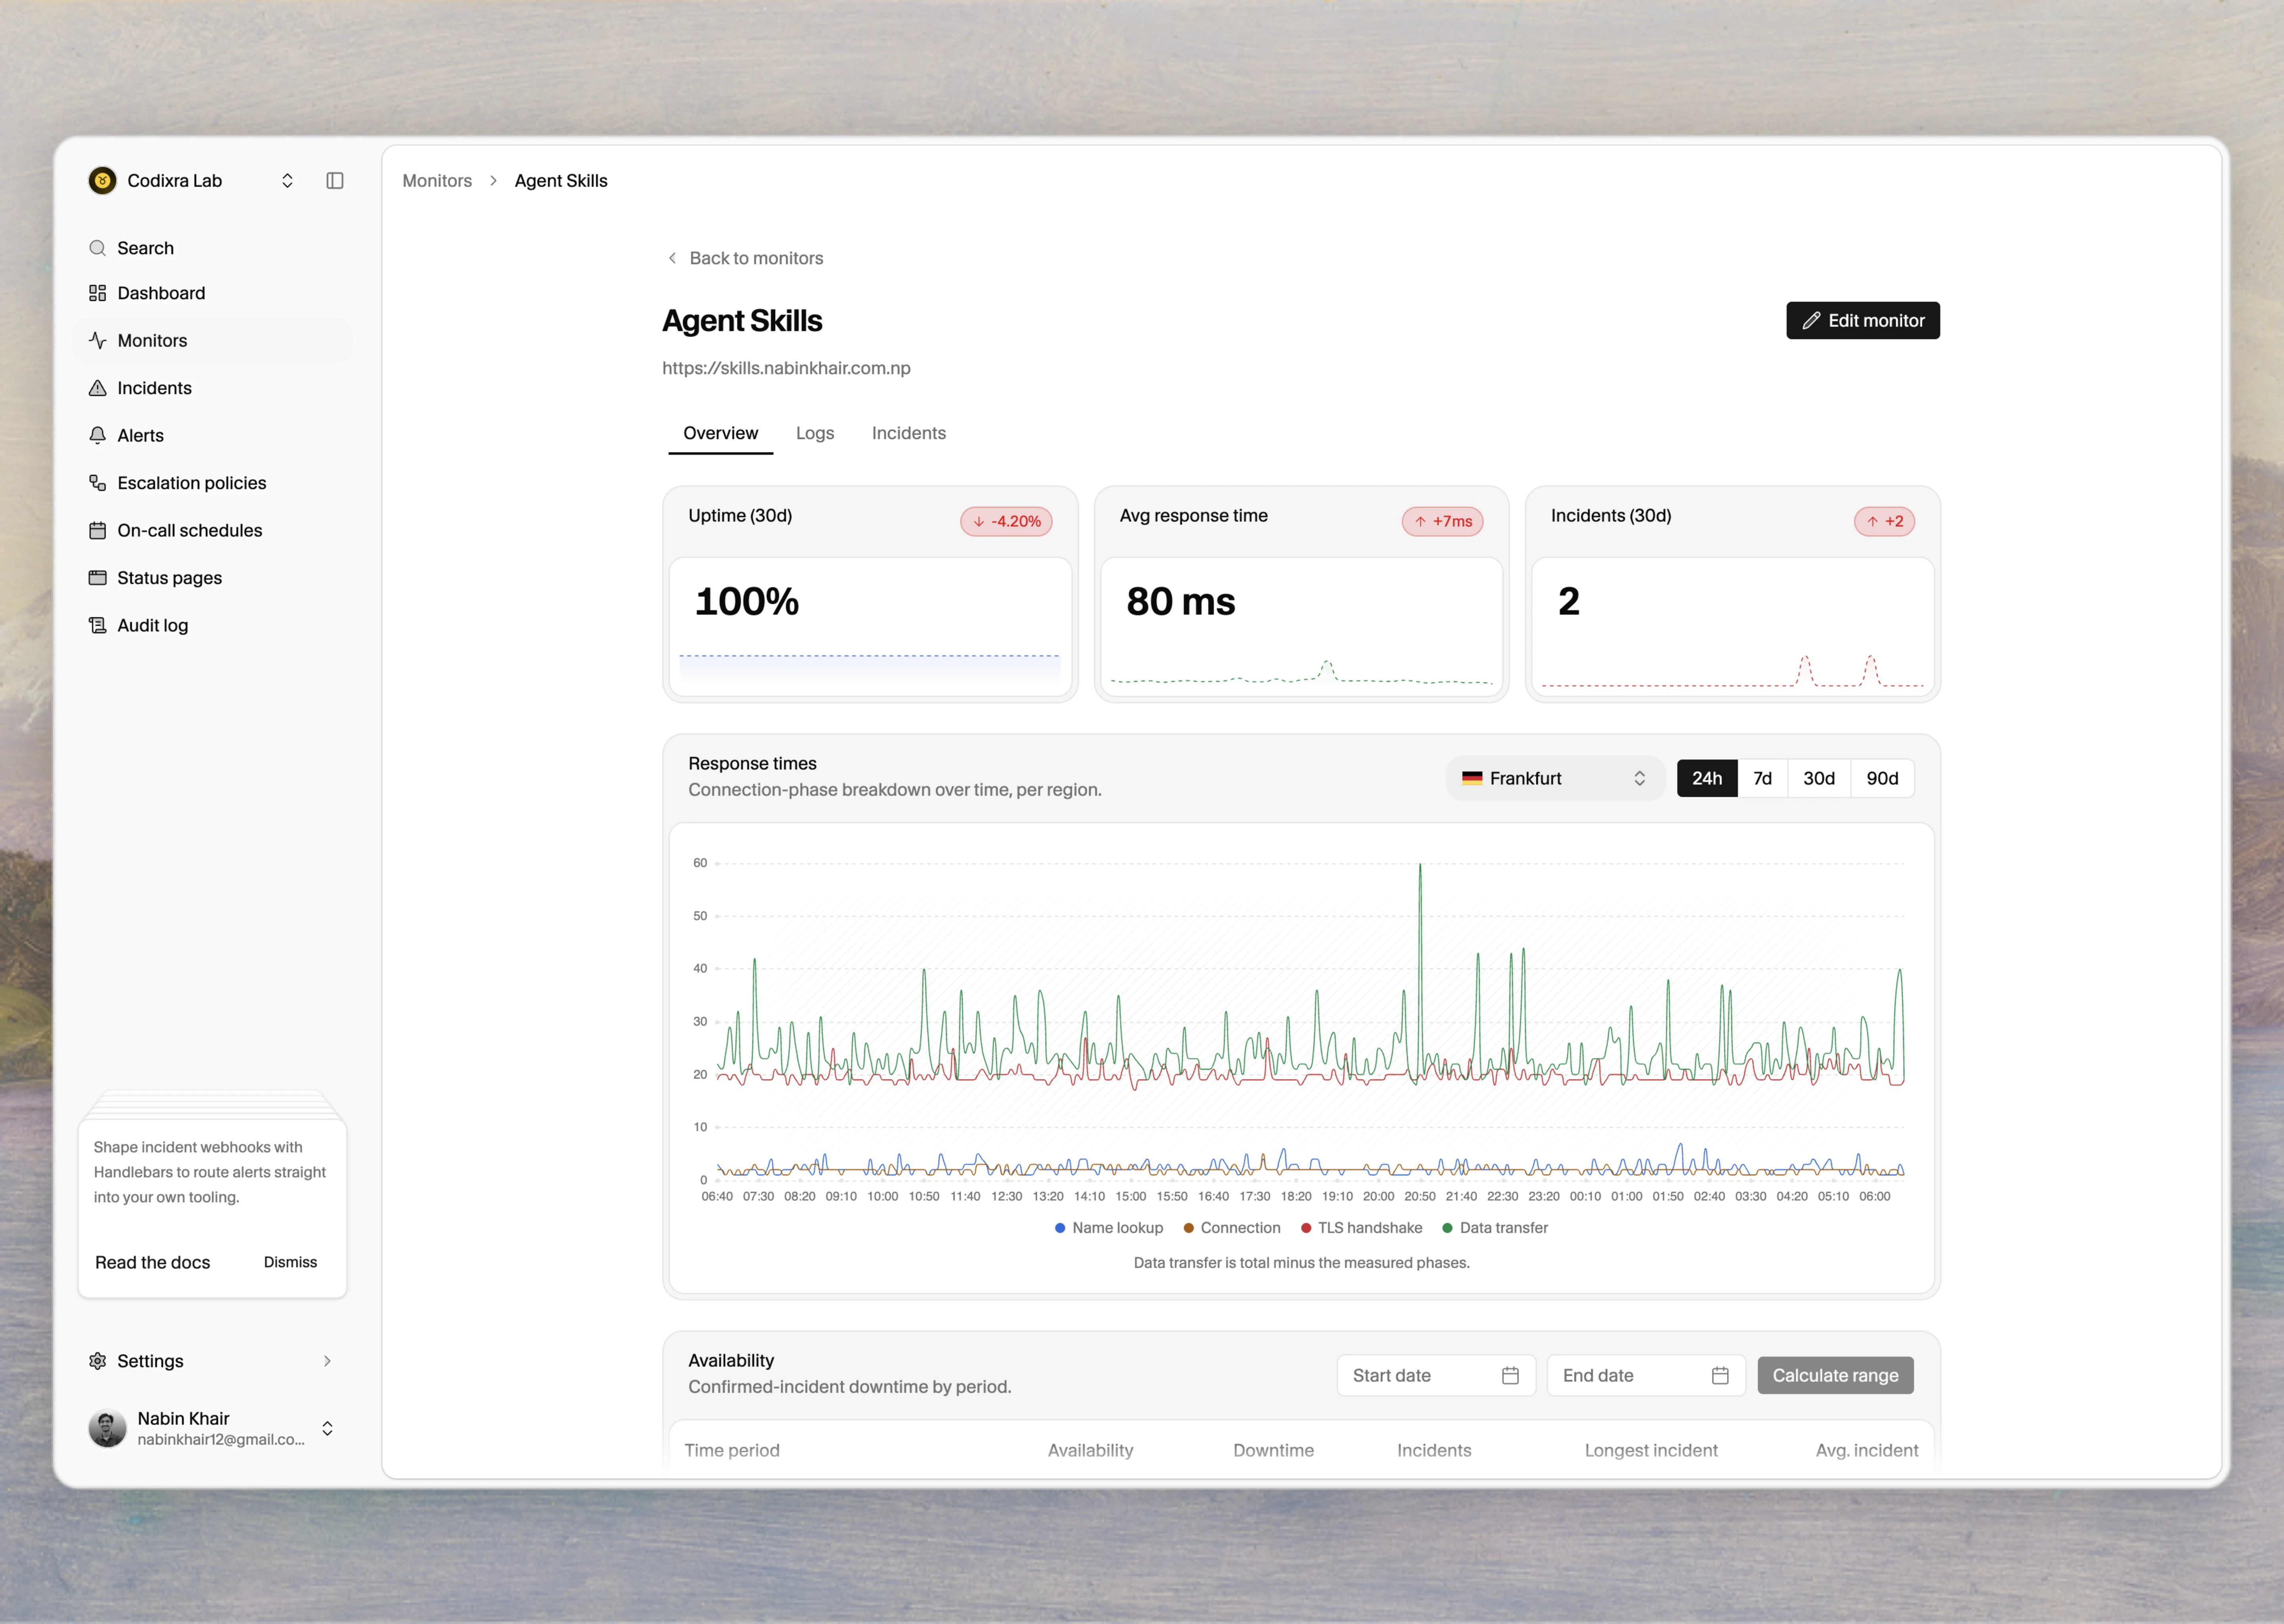Click the Dashboard grid icon
This screenshot has height=1624, width=2284.
coord(97,293)
